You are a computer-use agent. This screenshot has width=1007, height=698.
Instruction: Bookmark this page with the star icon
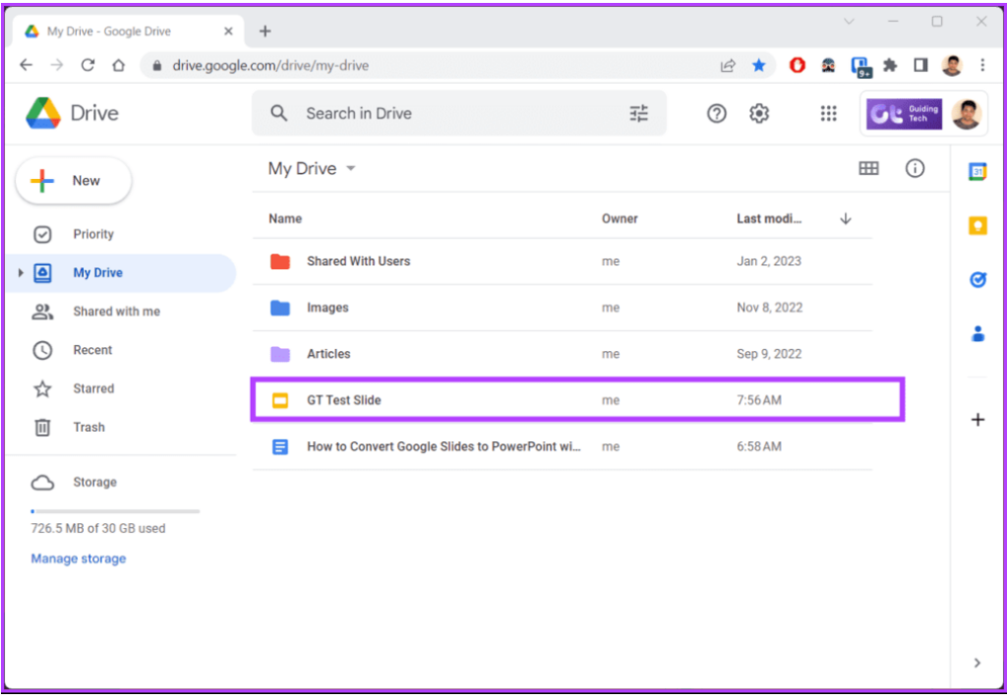point(758,65)
